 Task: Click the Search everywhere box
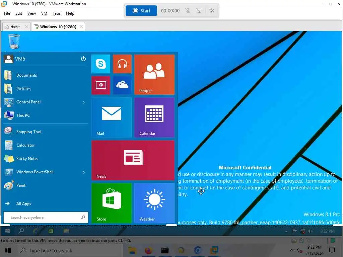tap(46, 218)
